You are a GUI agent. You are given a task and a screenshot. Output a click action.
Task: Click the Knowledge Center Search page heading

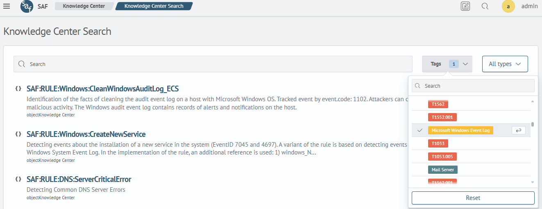pyautogui.click(x=57, y=32)
